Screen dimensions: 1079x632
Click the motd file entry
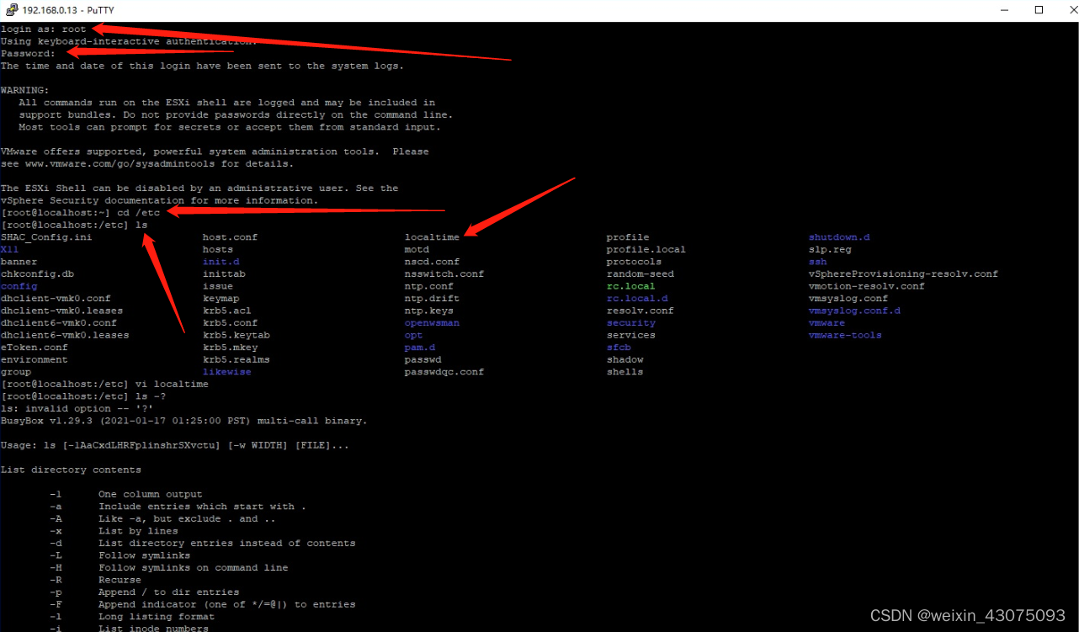pos(417,249)
